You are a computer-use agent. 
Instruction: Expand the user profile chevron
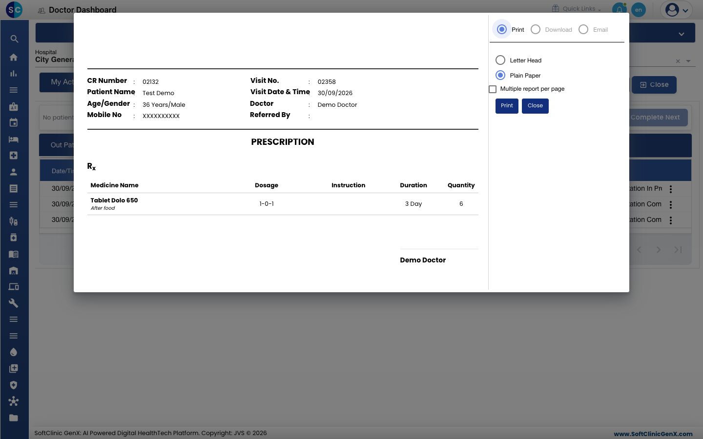tap(685, 10)
